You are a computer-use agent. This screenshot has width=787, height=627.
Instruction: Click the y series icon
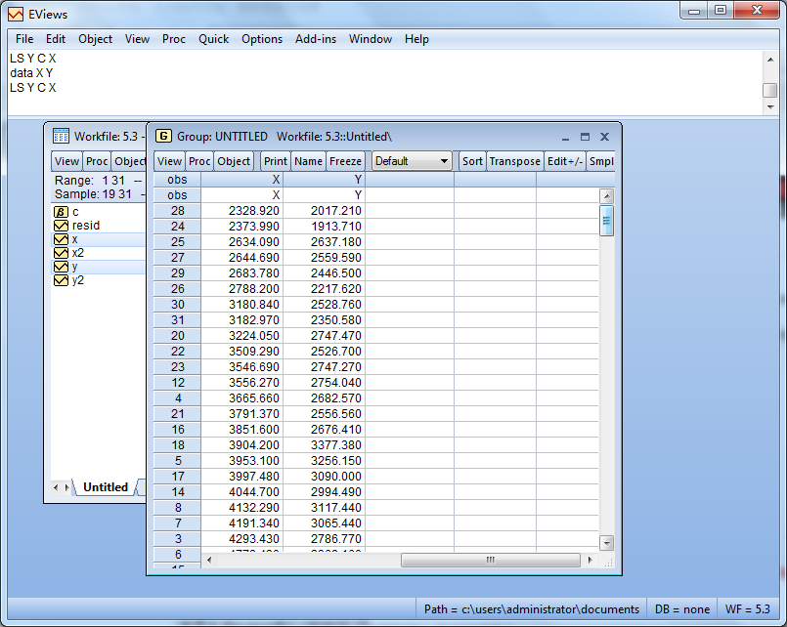coord(61,267)
